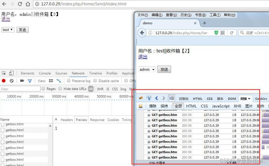Switch to the Elements tab
The image size is (269, 166).
28,73
